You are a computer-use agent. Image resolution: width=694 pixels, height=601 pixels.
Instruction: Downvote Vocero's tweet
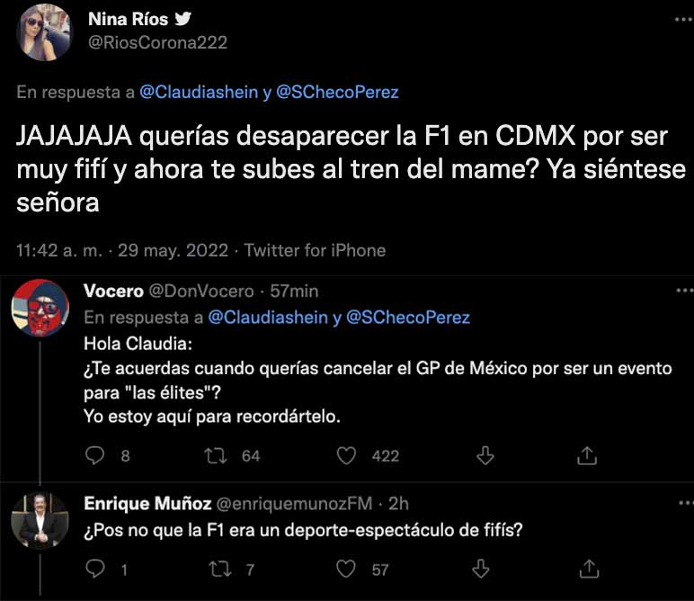485,455
